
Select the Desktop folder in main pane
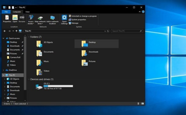(96, 44)
